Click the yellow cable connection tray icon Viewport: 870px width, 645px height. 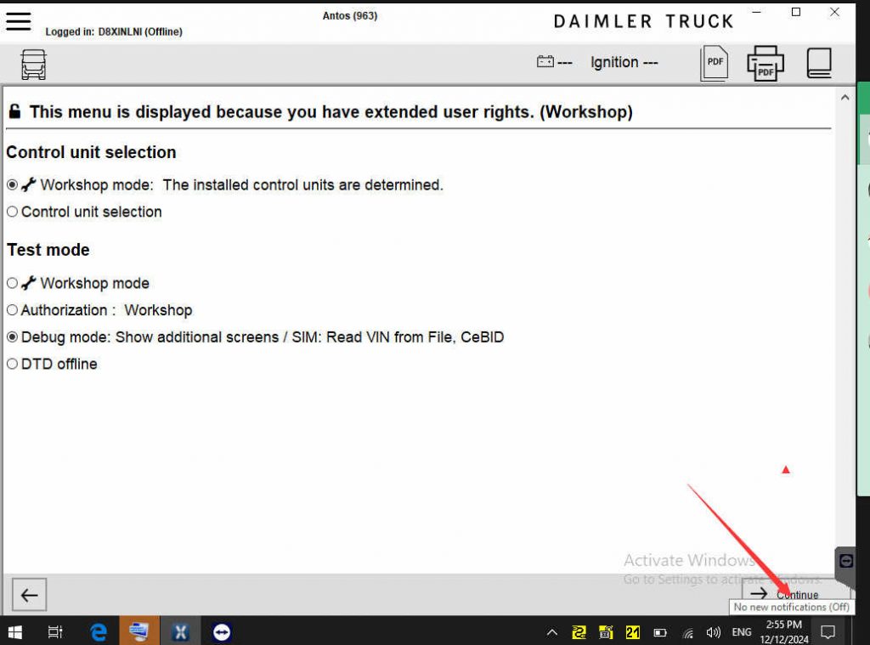click(x=579, y=632)
